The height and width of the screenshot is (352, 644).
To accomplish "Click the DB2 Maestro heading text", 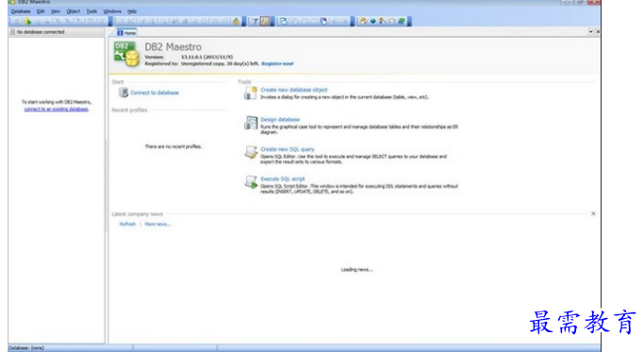I will 173,47.
